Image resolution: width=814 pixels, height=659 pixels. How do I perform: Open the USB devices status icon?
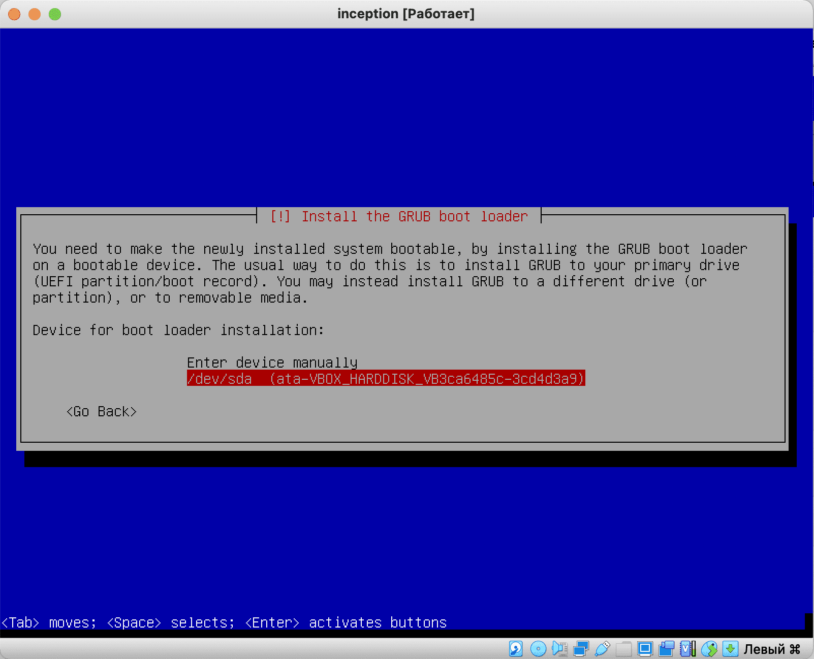[x=602, y=648]
